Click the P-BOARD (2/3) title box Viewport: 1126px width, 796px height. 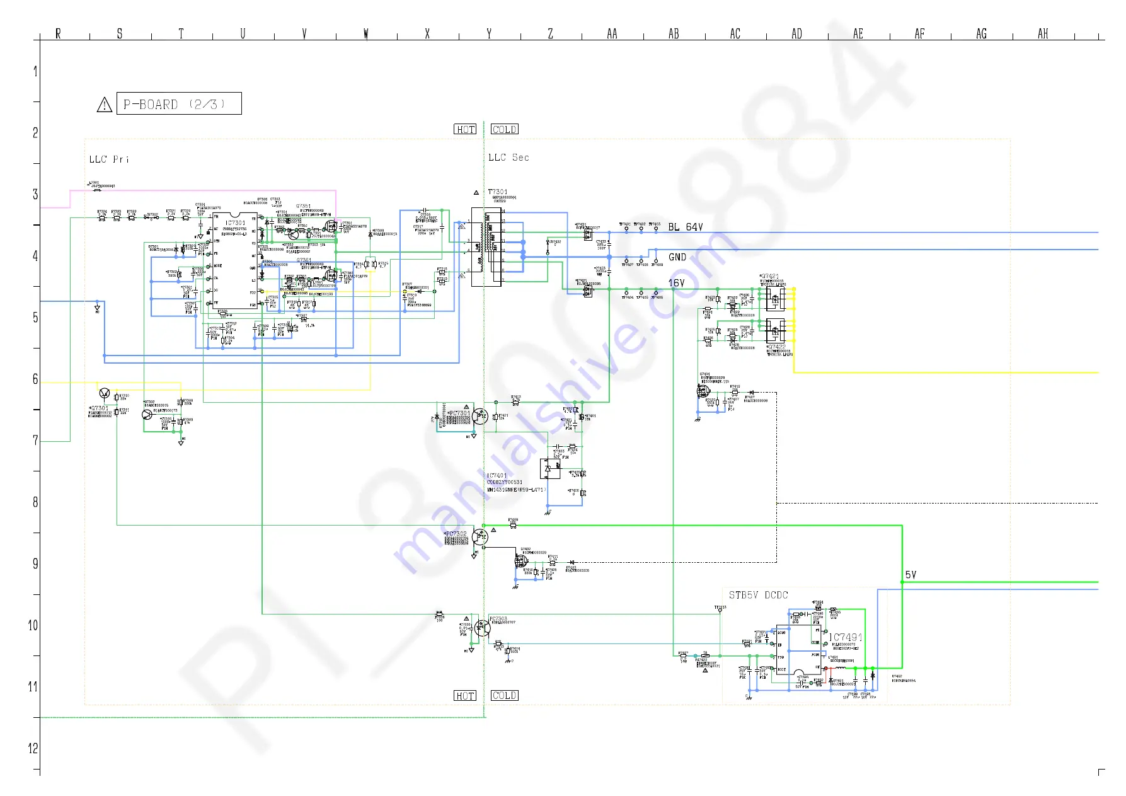coord(179,104)
